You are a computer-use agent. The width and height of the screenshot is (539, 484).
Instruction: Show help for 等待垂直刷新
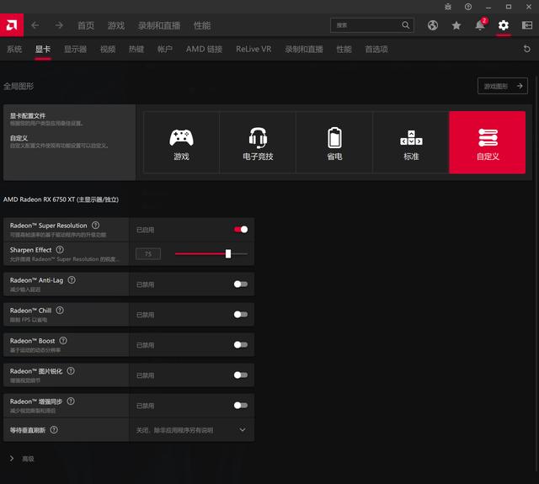coord(54,430)
